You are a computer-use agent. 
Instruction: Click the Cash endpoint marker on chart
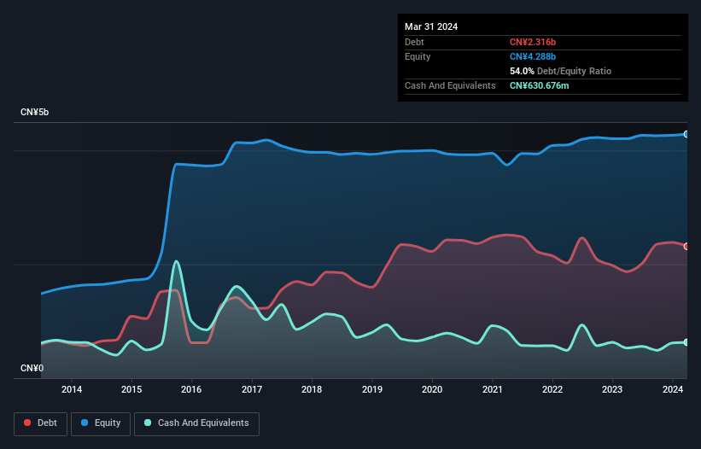686,342
